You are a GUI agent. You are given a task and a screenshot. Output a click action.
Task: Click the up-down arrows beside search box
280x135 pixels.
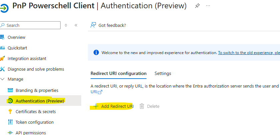tap(66, 25)
